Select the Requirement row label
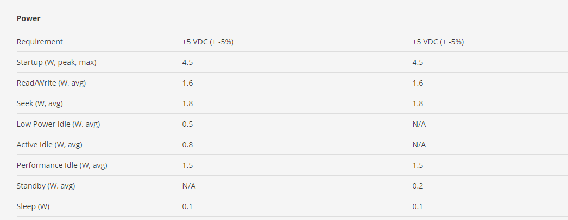The height and width of the screenshot is (220, 568). point(40,42)
